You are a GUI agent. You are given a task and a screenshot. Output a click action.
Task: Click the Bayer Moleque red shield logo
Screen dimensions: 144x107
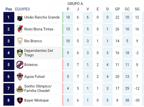[x=20, y=100]
